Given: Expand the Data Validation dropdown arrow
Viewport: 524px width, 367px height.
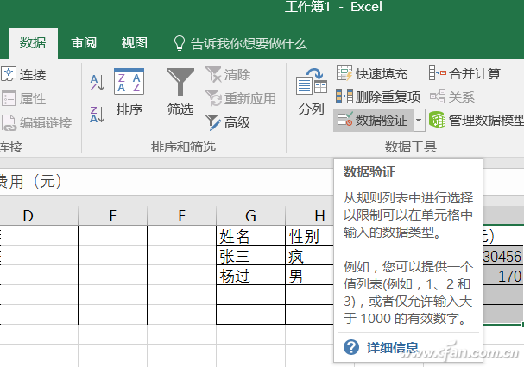Looking at the screenshot, I should click(x=419, y=120).
